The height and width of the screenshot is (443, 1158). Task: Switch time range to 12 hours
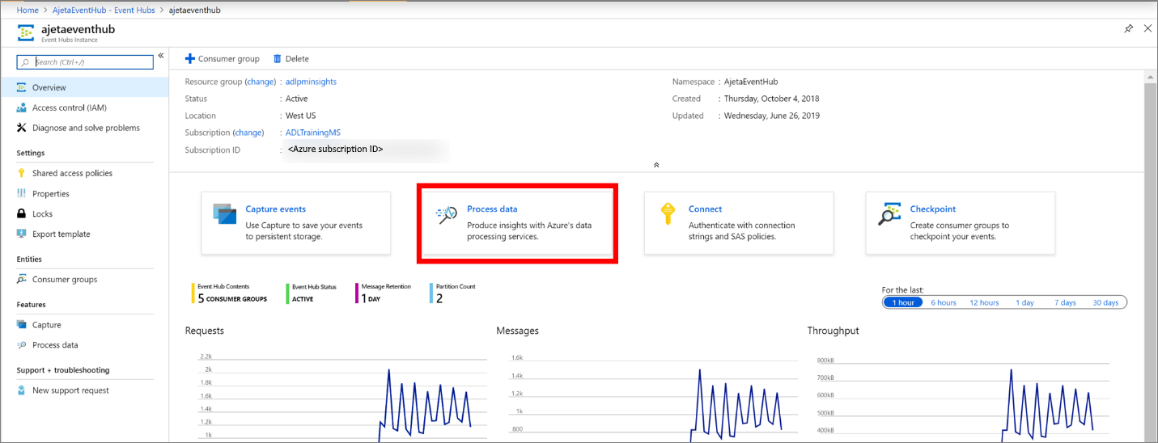coord(984,302)
